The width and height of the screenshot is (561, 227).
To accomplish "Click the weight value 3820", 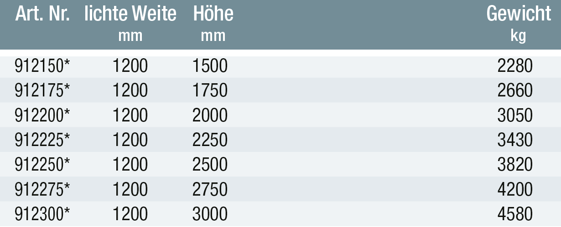I will [515, 165].
